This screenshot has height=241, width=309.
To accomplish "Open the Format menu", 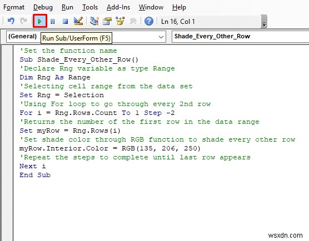I will tap(14, 7).
